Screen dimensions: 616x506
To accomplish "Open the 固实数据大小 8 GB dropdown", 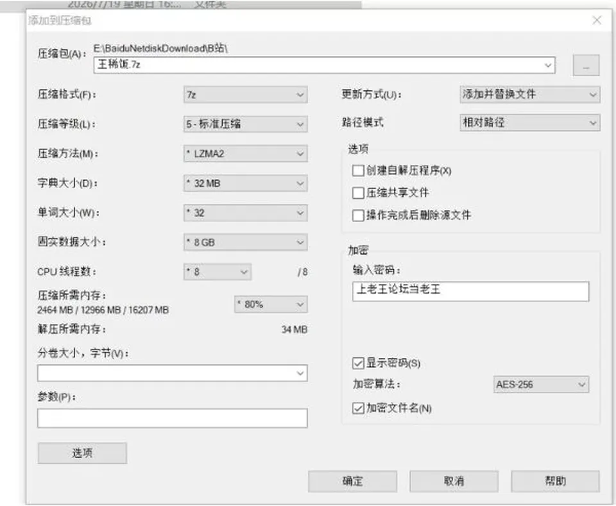I will click(246, 242).
